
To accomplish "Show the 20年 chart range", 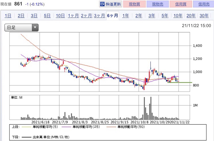I will coord(191,16).
